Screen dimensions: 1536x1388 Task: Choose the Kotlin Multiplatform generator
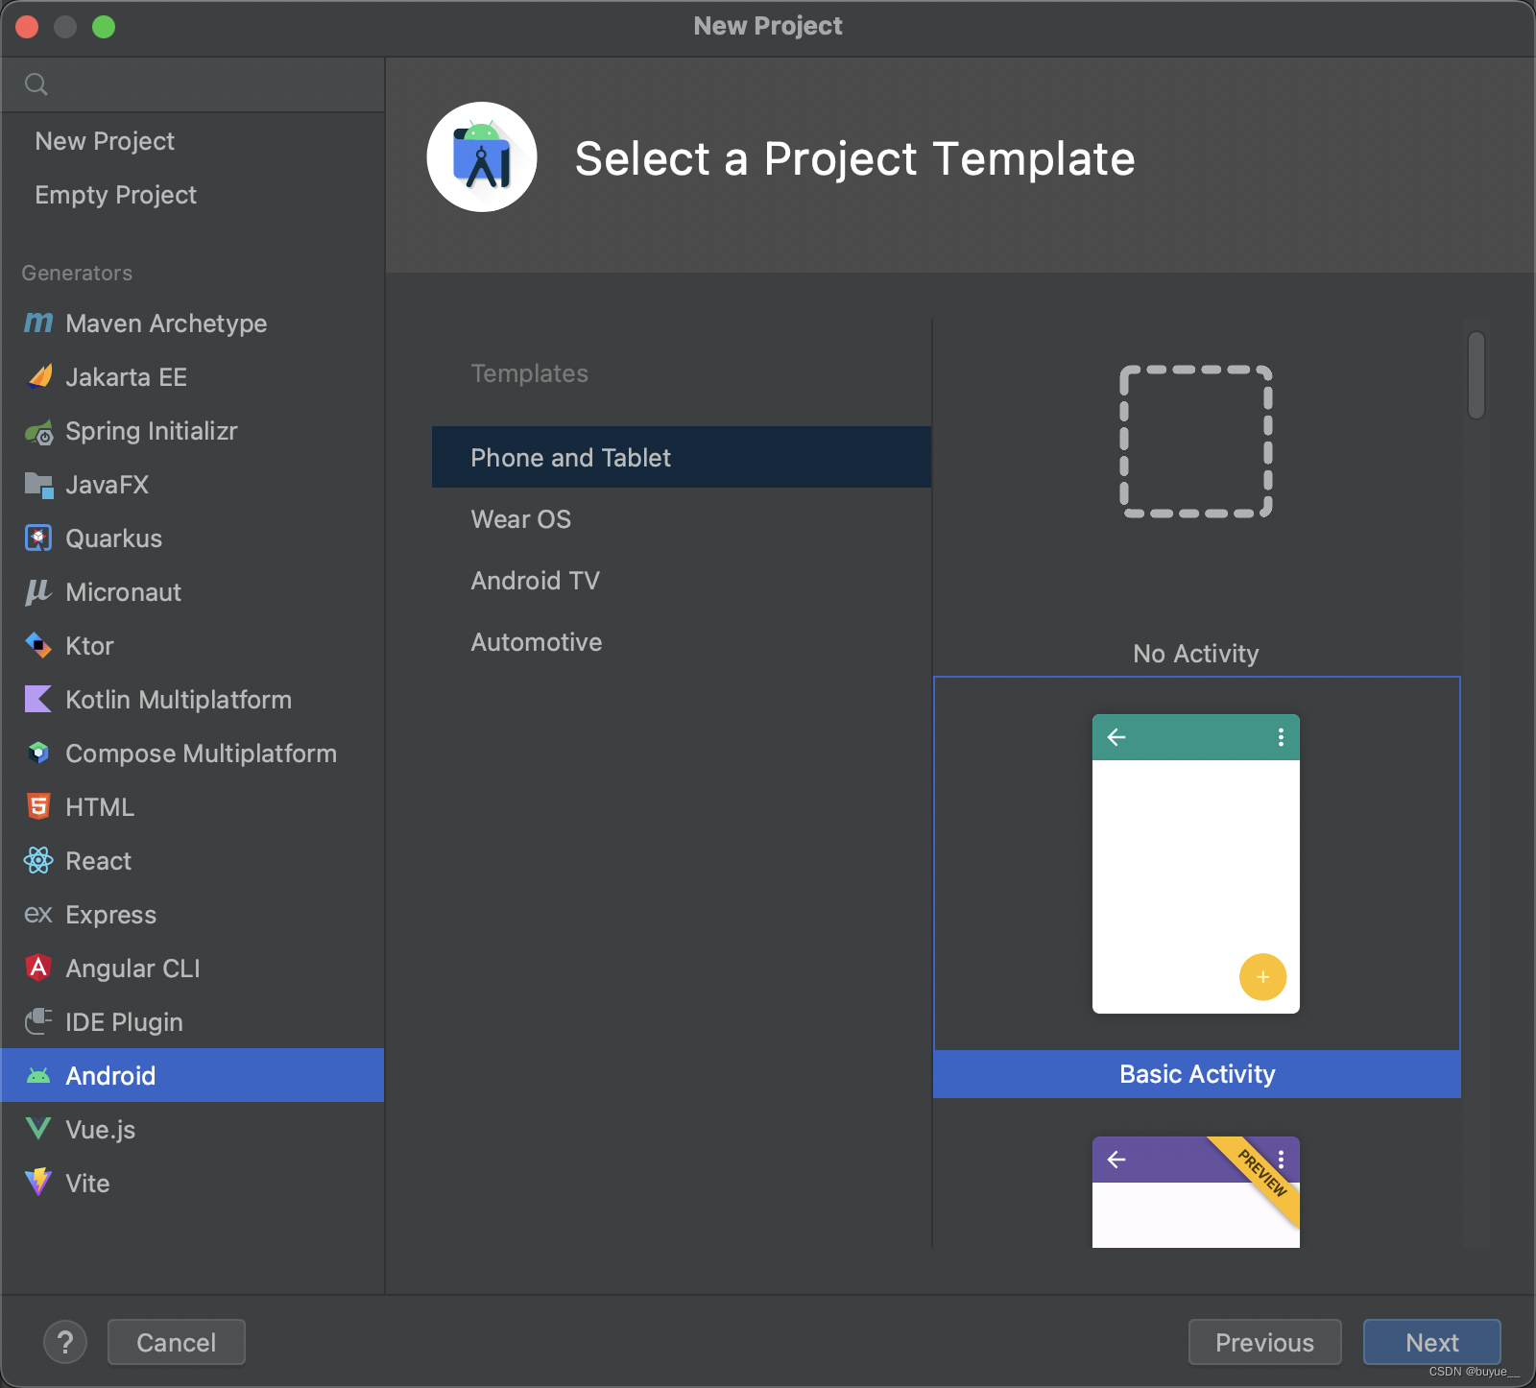click(192, 700)
